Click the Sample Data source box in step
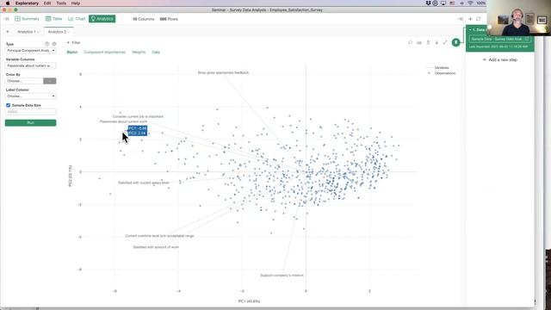Screen dimensions: 551x310 click(x=499, y=39)
